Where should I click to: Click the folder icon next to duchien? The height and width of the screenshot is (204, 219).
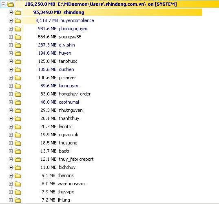pos(18,70)
